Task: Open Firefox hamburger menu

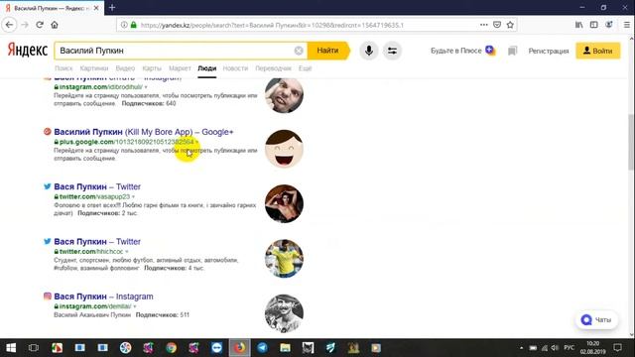Action: coord(626,25)
